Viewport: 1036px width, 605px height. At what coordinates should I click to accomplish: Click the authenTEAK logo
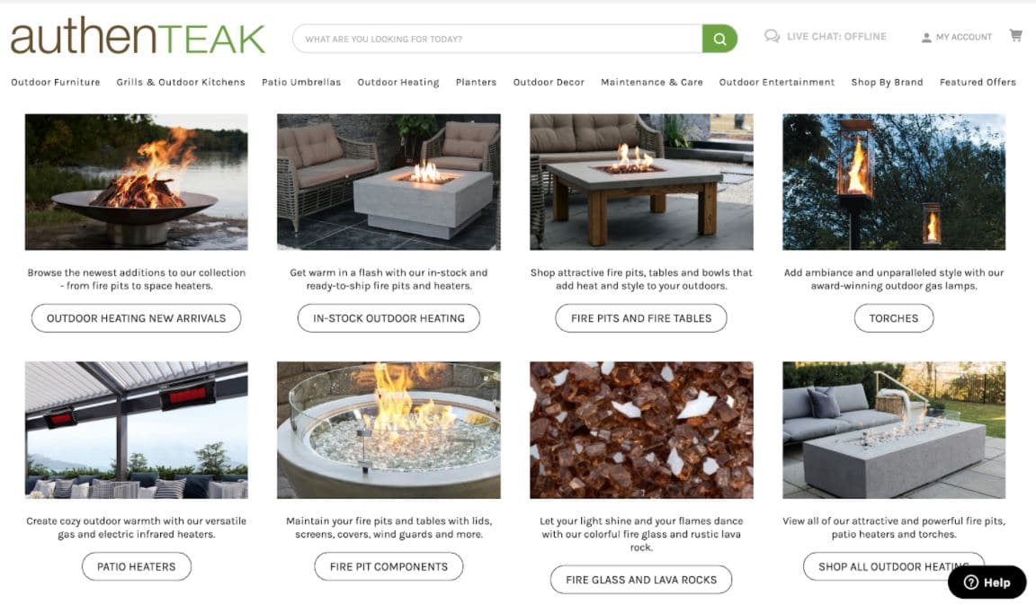(138, 36)
